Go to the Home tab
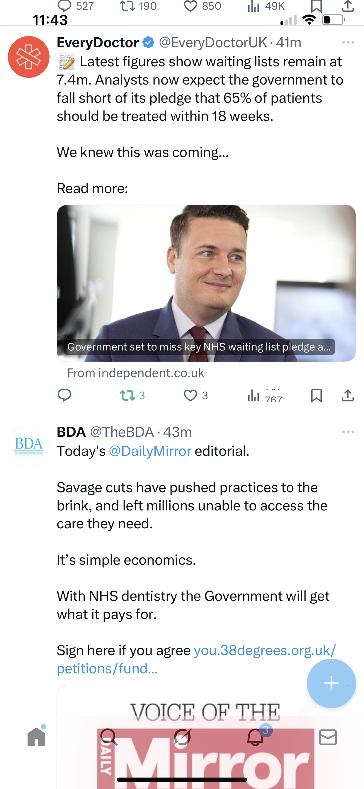The width and height of the screenshot is (364, 789). [x=36, y=737]
